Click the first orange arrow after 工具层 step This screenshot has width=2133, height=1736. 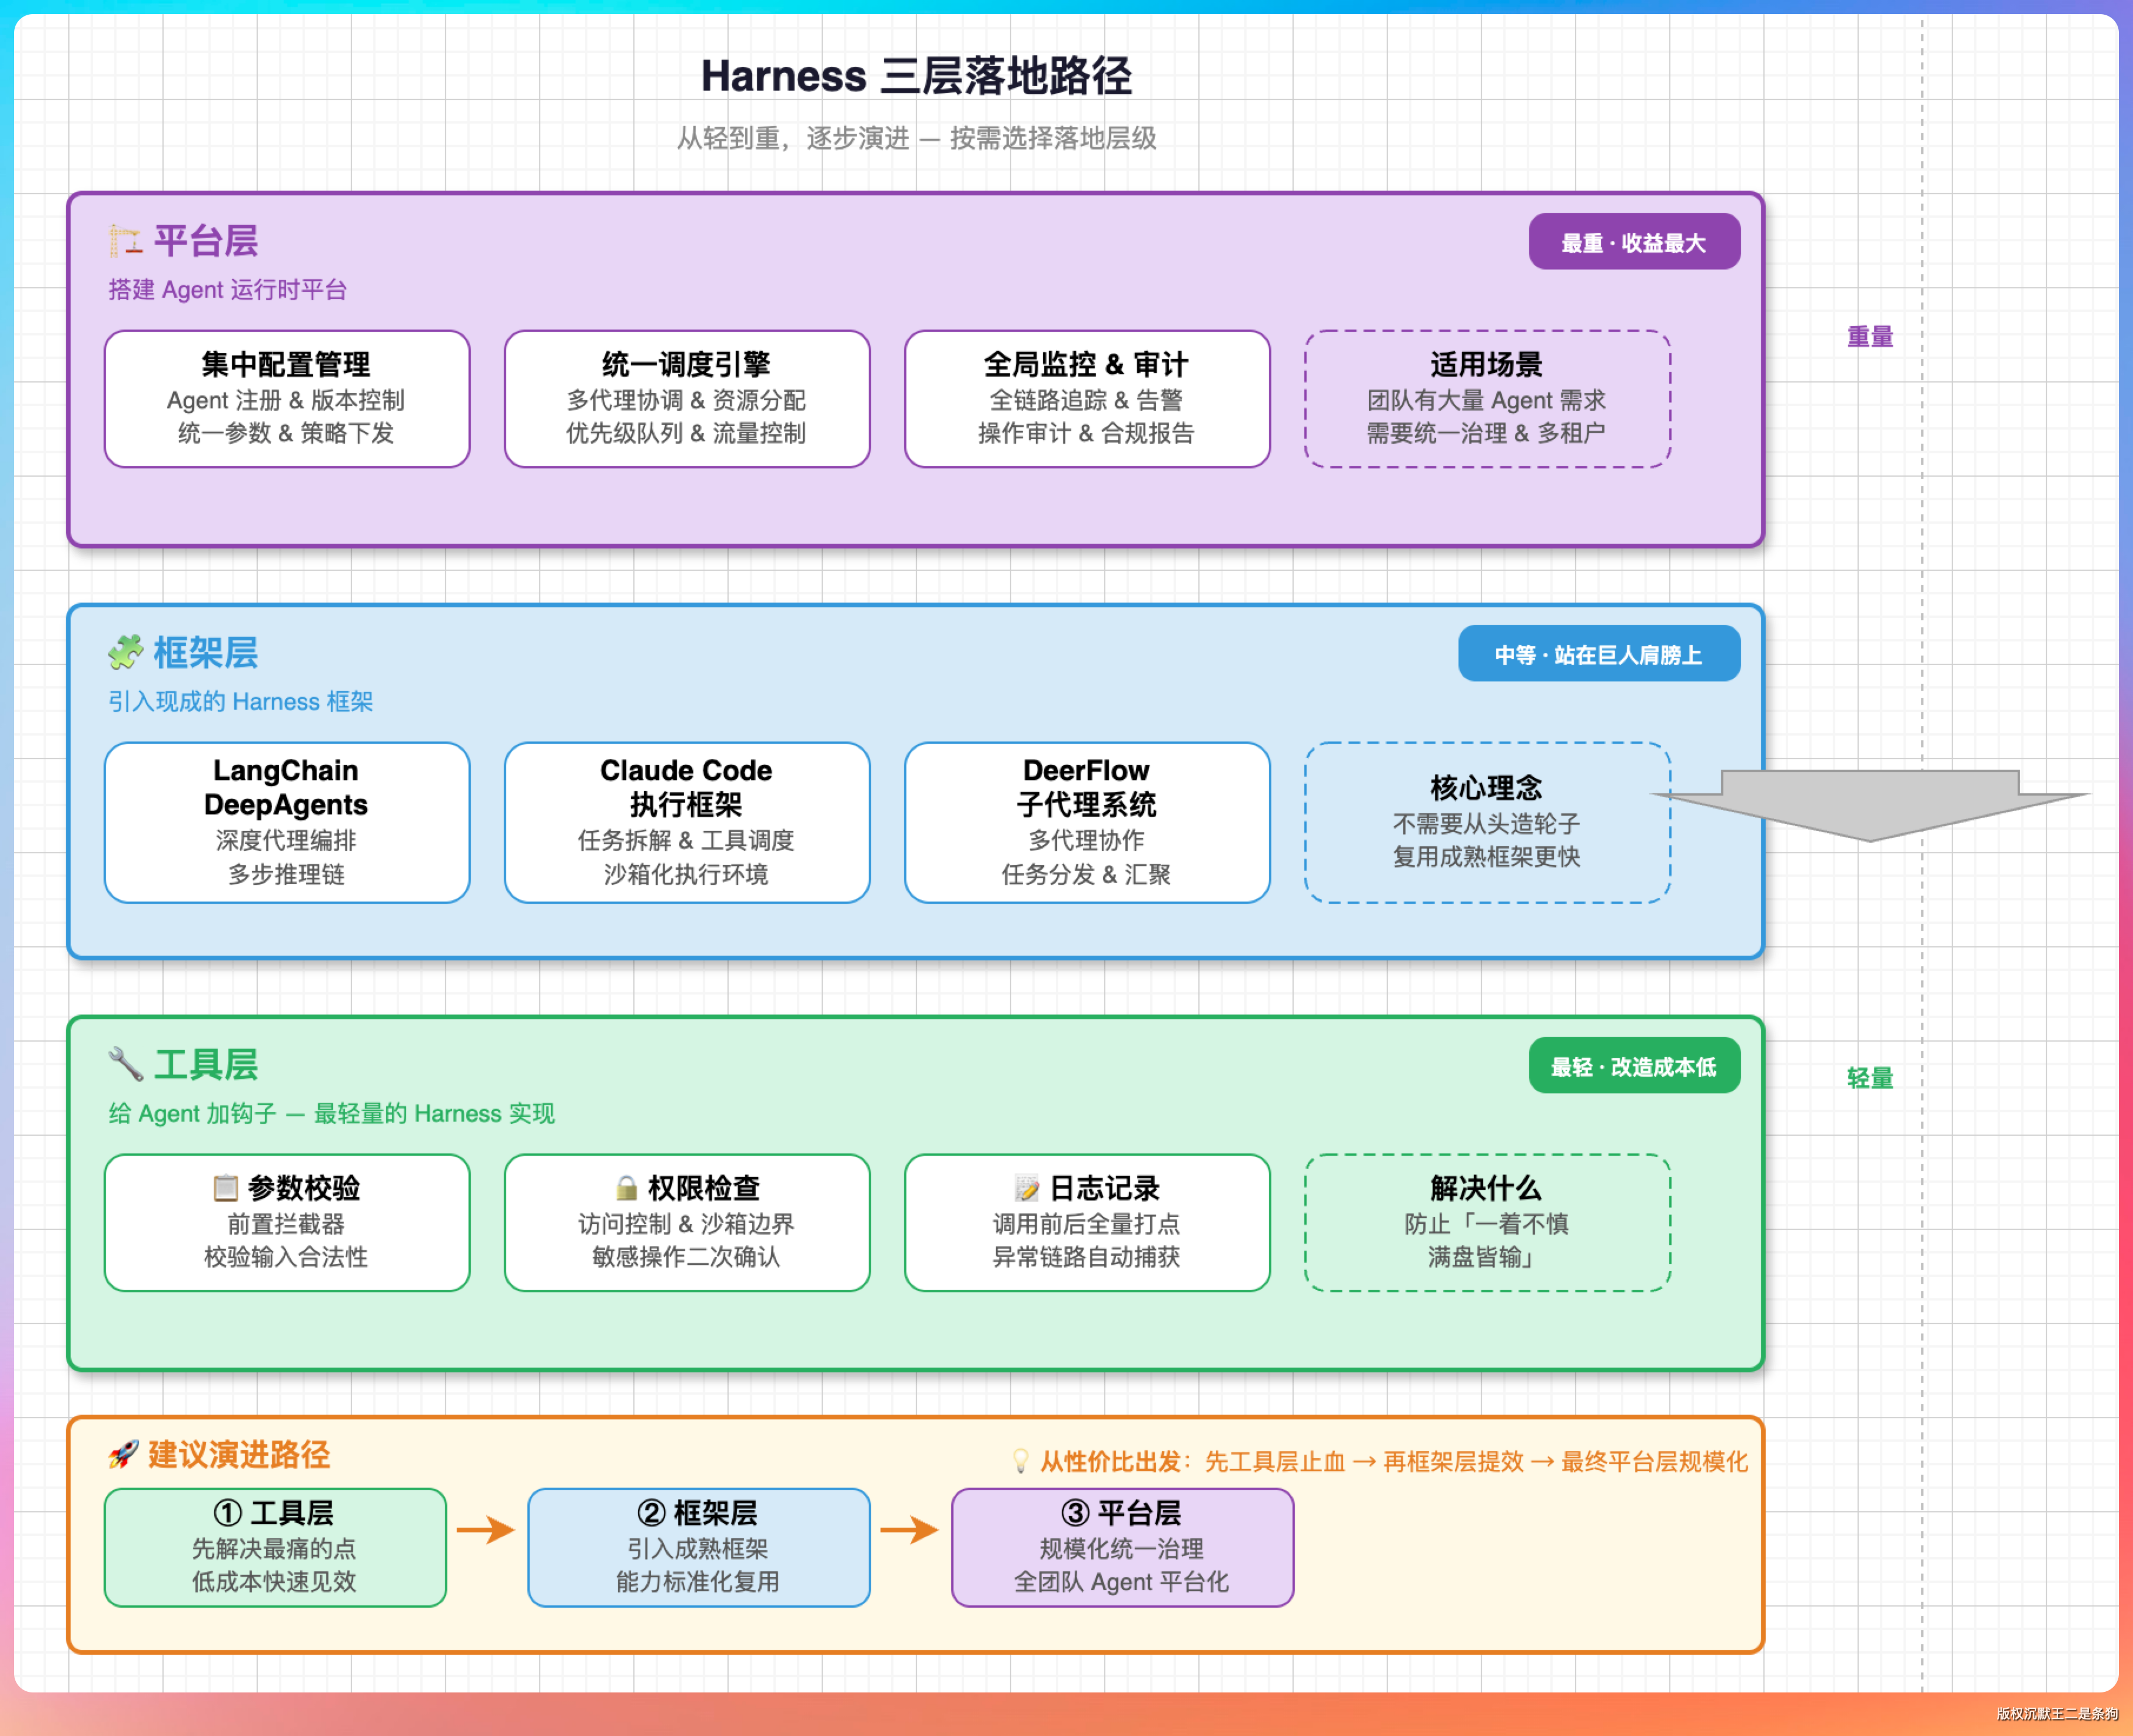coord(486,1529)
